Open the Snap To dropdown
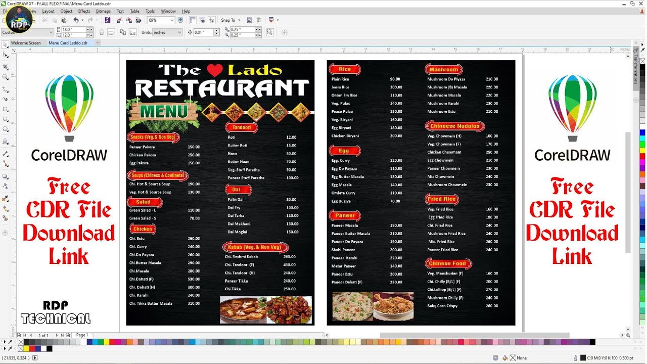Screen dimensions: 647x364 [x=230, y=20]
